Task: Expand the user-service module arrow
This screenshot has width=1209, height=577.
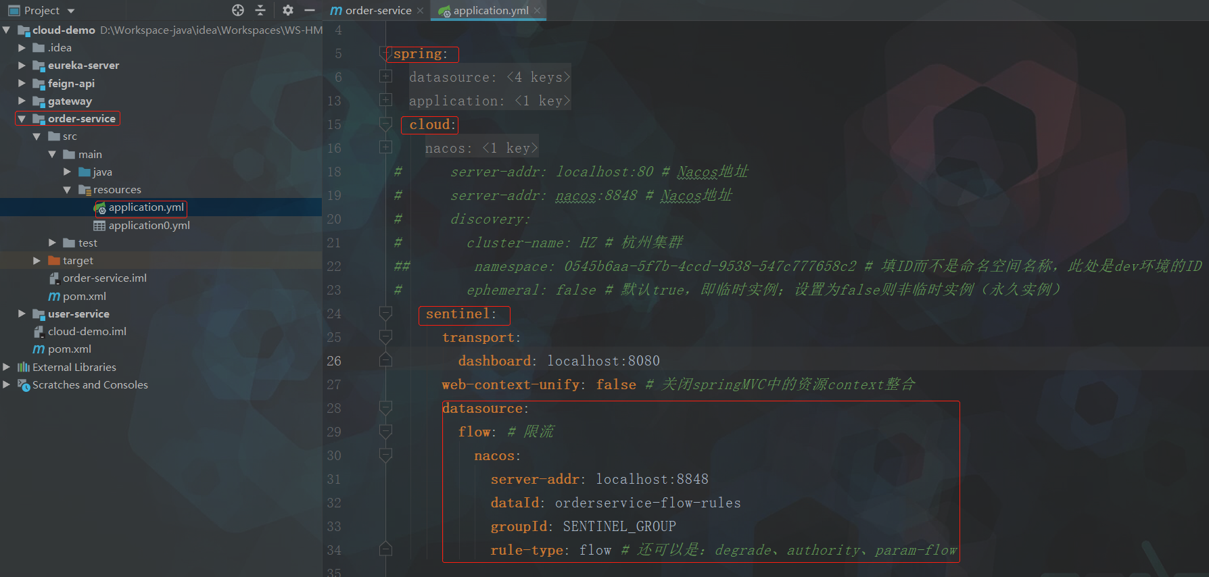Action: point(22,314)
